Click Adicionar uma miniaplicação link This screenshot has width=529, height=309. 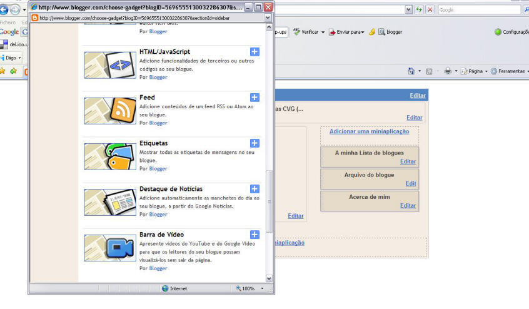pos(369,131)
